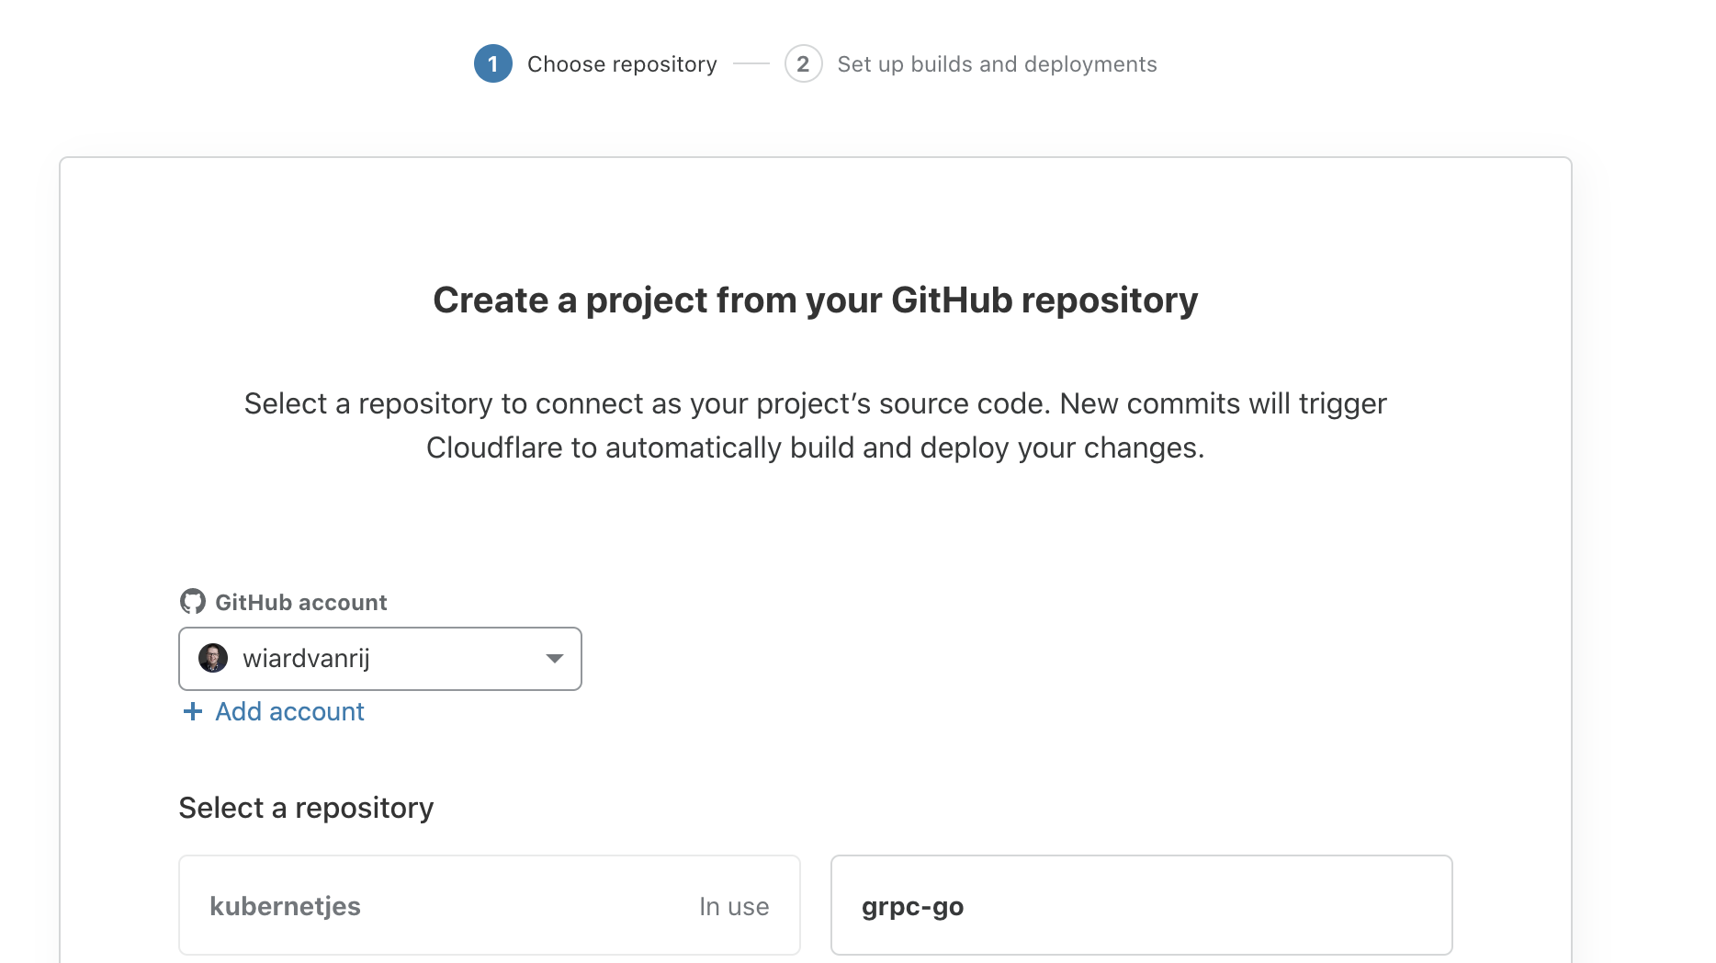This screenshot has width=1716, height=963.
Task: Click the plus icon beside Add account
Action: pyautogui.click(x=193, y=711)
